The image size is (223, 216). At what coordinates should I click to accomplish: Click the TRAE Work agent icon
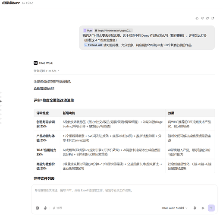point(36,63)
